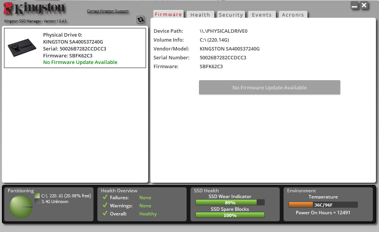Click the drive list Serial: 50026B7282CCDCC3 line
Viewport: 379px width, 232px height.
pos(75,49)
